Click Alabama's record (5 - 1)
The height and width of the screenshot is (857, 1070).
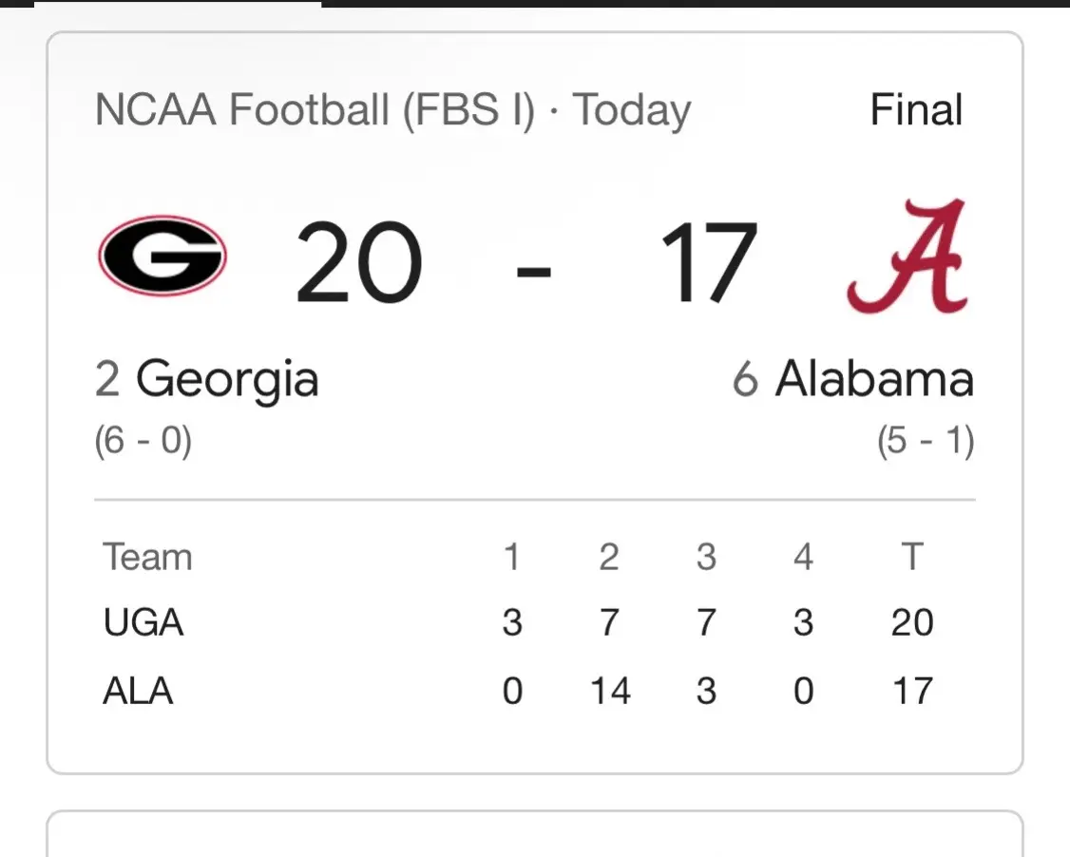click(926, 440)
